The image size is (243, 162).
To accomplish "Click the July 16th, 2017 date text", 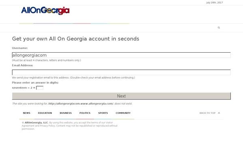I will (x=215, y=3).
